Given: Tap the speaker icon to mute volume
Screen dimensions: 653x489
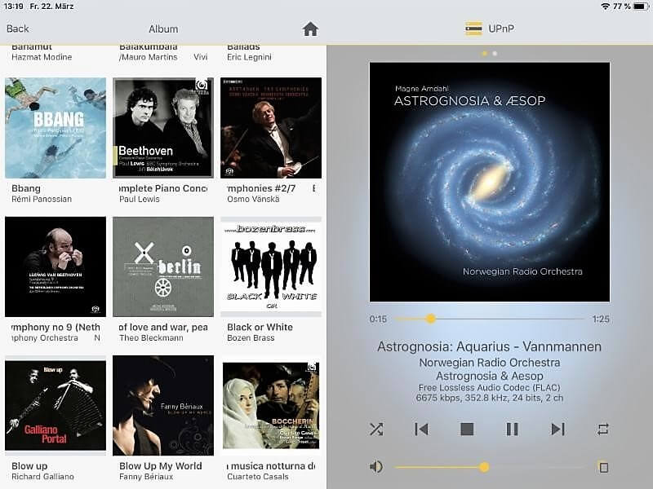Looking at the screenshot, I should click(x=375, y=466).
